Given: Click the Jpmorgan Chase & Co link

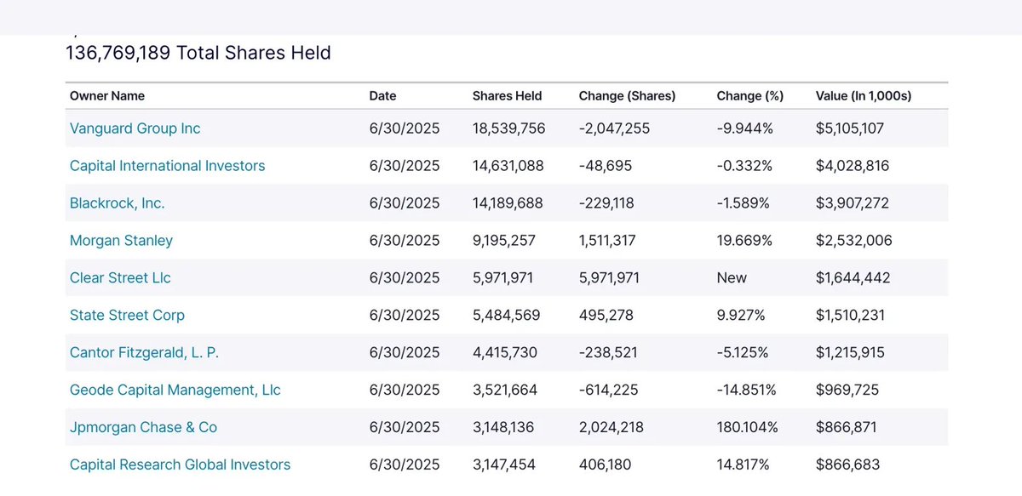Looking at the screenshot, I should point(143,428).
